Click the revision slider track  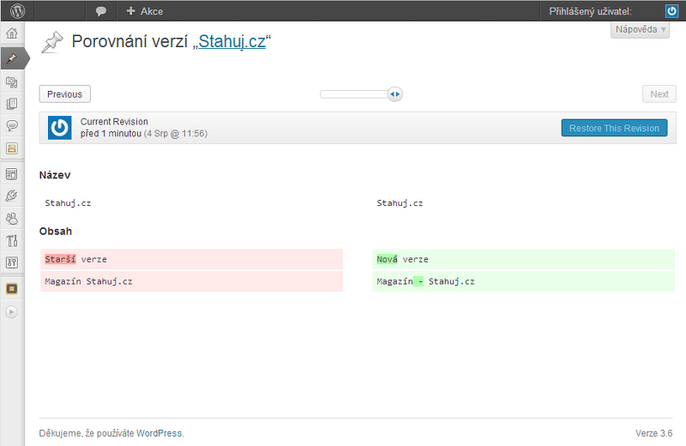[x=354, y=94]
